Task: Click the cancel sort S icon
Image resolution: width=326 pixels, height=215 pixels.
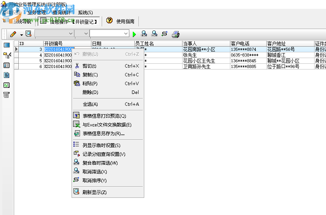Action: (165, 34)
